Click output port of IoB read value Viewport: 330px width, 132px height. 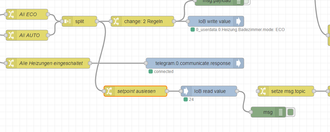237,91
